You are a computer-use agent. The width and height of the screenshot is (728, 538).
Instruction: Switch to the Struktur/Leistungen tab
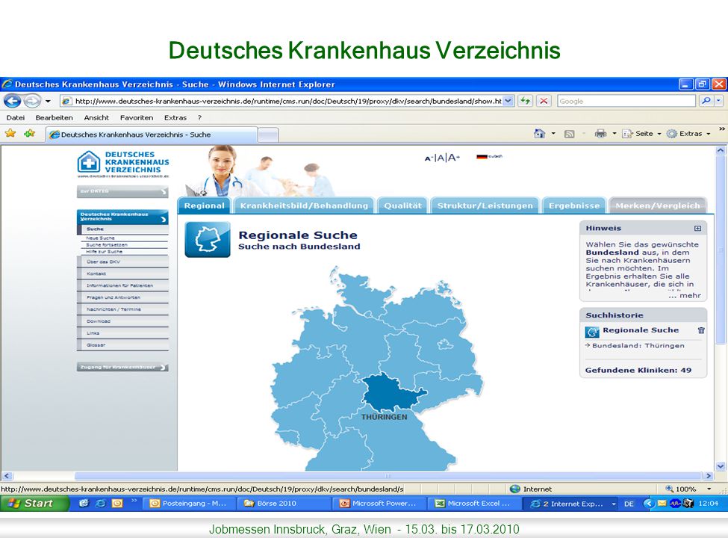(485, 205)
